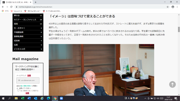Image resolution: width=180 pixels, height=101 pixels.
Task: View site information lock icon
Action: [17, 7]
